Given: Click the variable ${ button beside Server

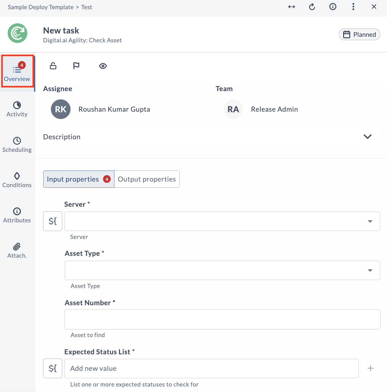Looking at the screenshot, I should click(x=53, y=221).
